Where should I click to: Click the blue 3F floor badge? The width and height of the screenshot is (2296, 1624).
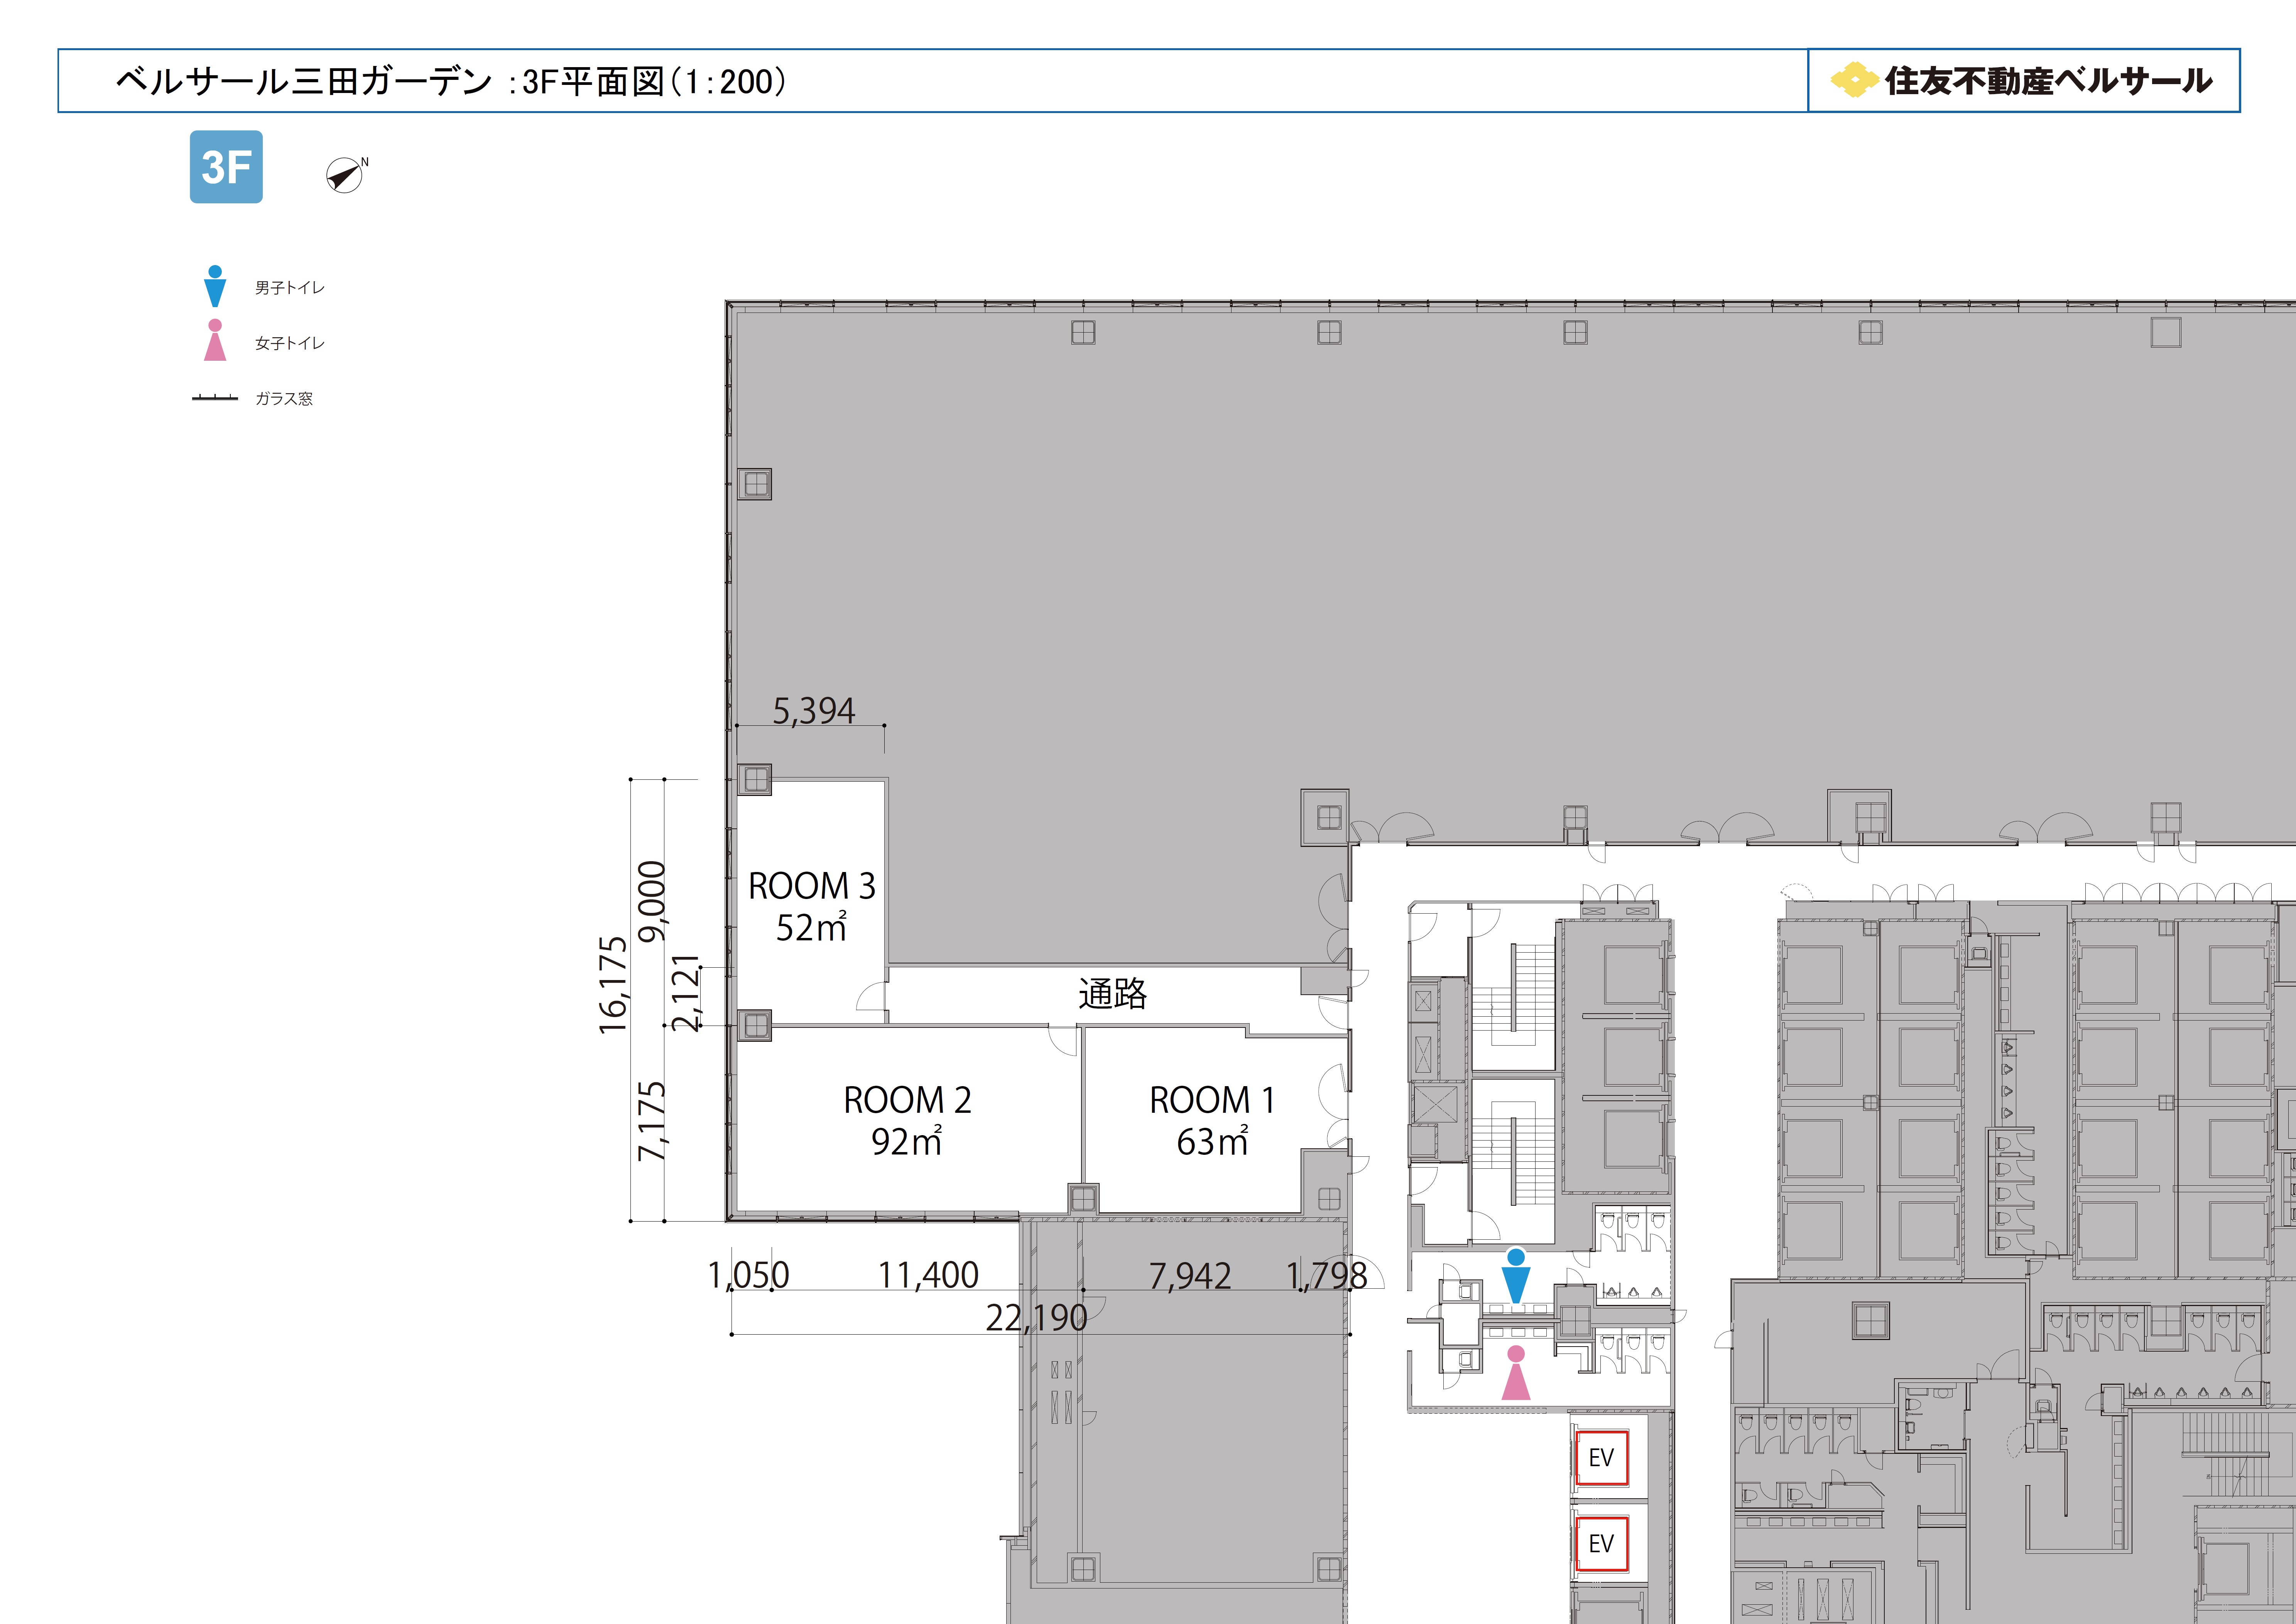(x=226, y=167)
